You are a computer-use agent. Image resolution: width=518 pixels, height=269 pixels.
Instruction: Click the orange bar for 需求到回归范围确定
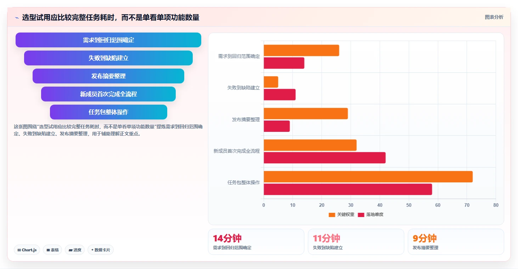pos(302,51)
